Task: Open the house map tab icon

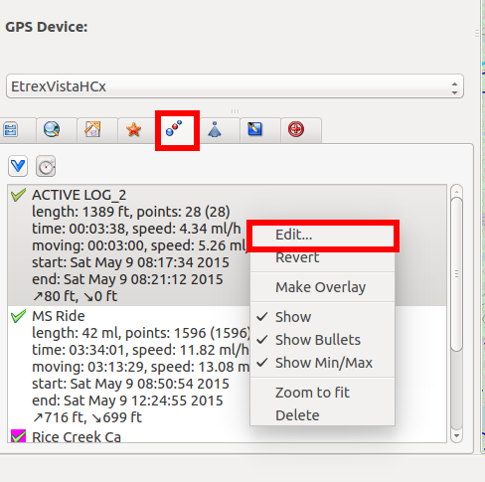Action: 92,129
